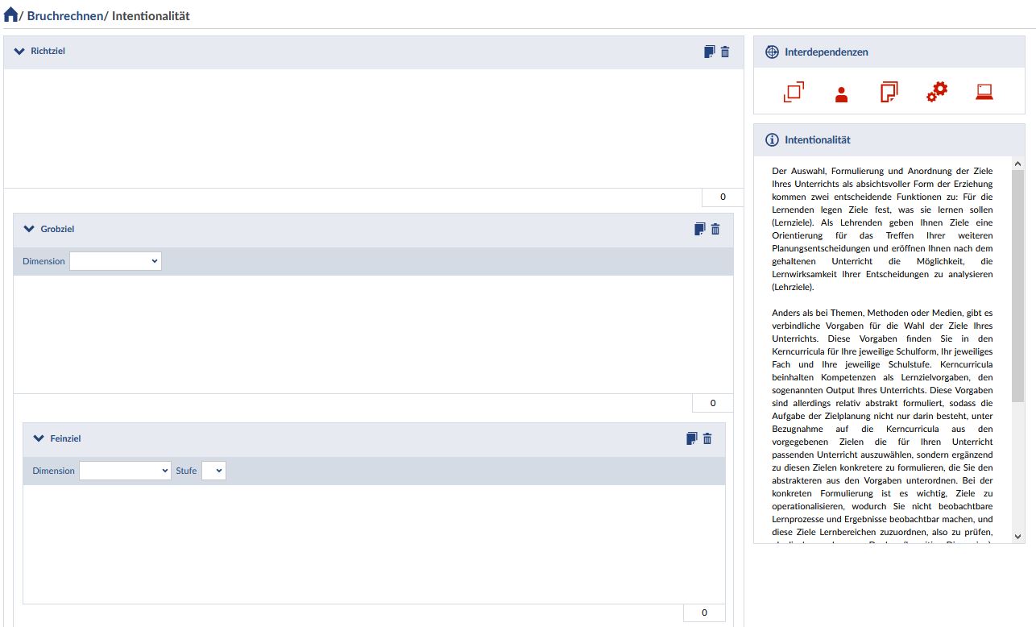Delete the Grobziel with trash icon
The width and height of the screenshot is (1036, 627).
pos(715,229)
